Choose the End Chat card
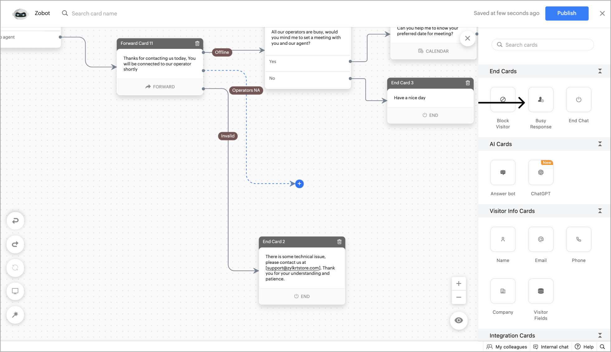The image size is (611, 352). (x=578, y=100)
